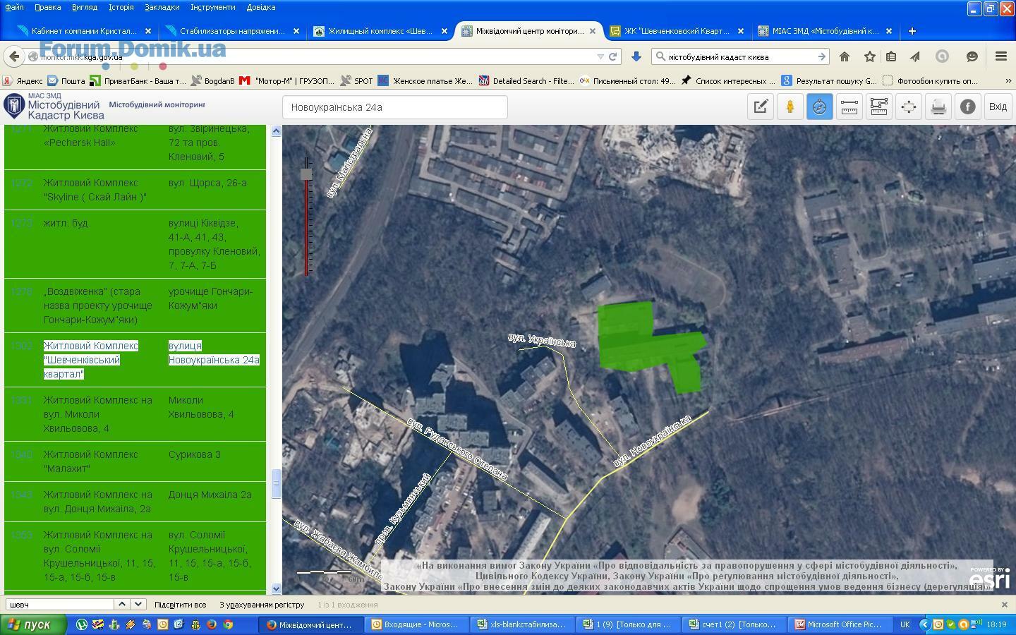Share map via Facebook icon
Image resolution: width=1016 pixels, height=635 pixels.
click(968, 107)
